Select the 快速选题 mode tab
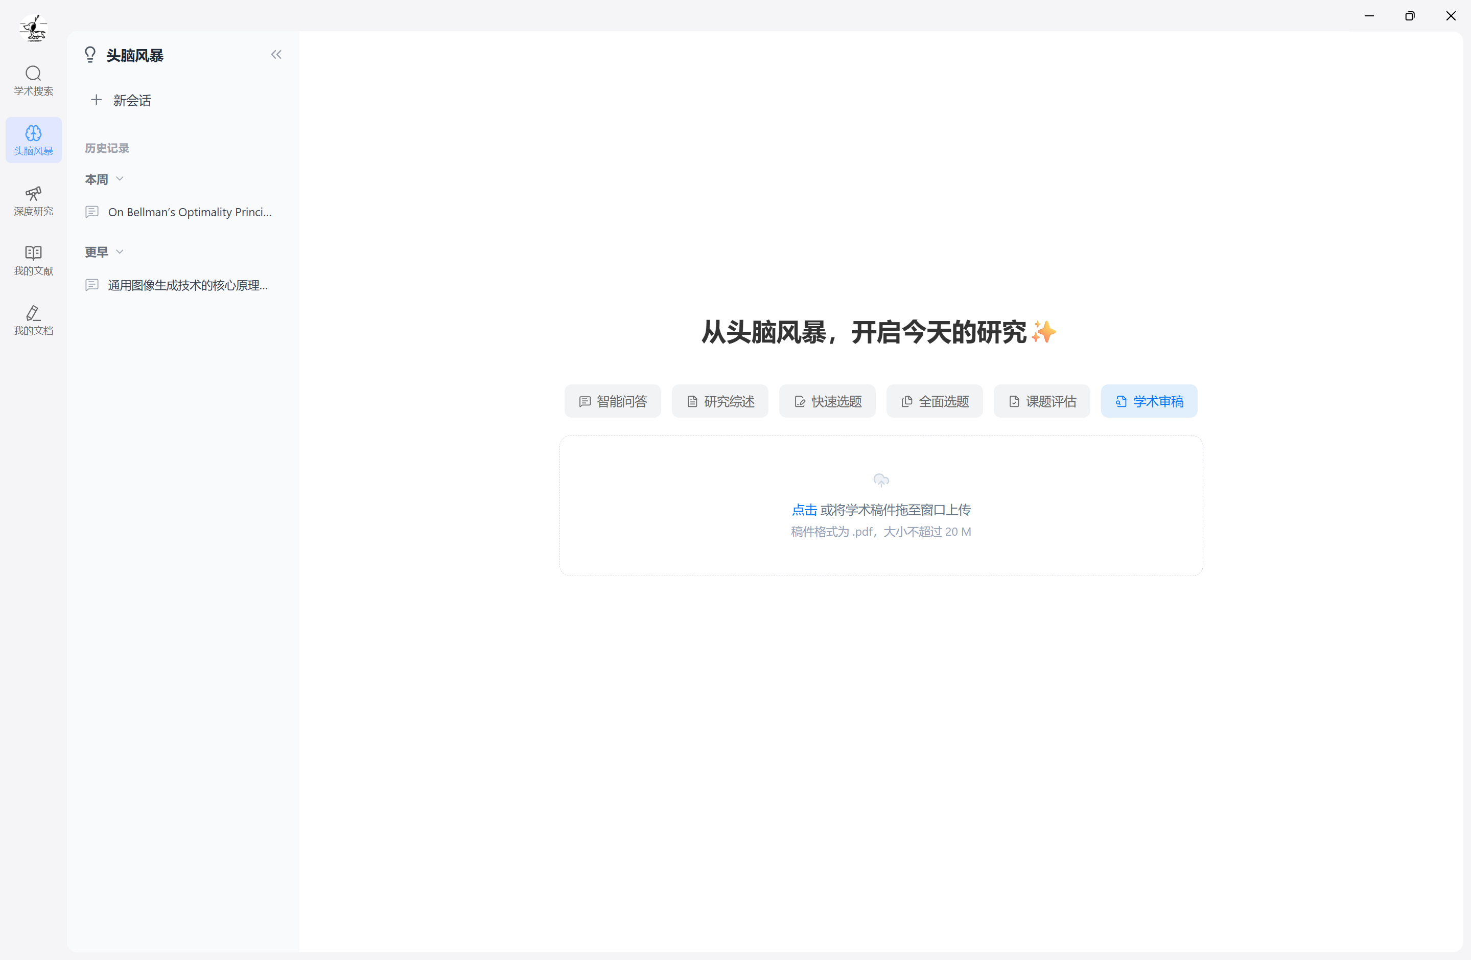Viewport: 1471px width, 960px height. pos(827,401)
